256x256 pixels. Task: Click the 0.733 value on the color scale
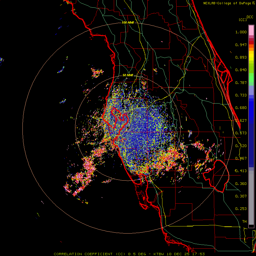tap(241, 95)
